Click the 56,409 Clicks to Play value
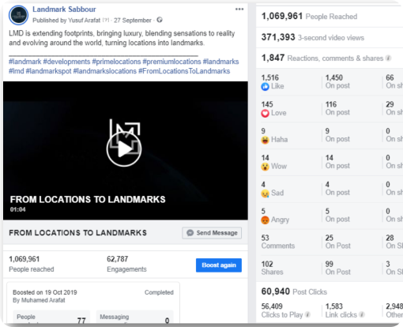The width and height of the screenshot is (403, 327). (x=272, y=306)
